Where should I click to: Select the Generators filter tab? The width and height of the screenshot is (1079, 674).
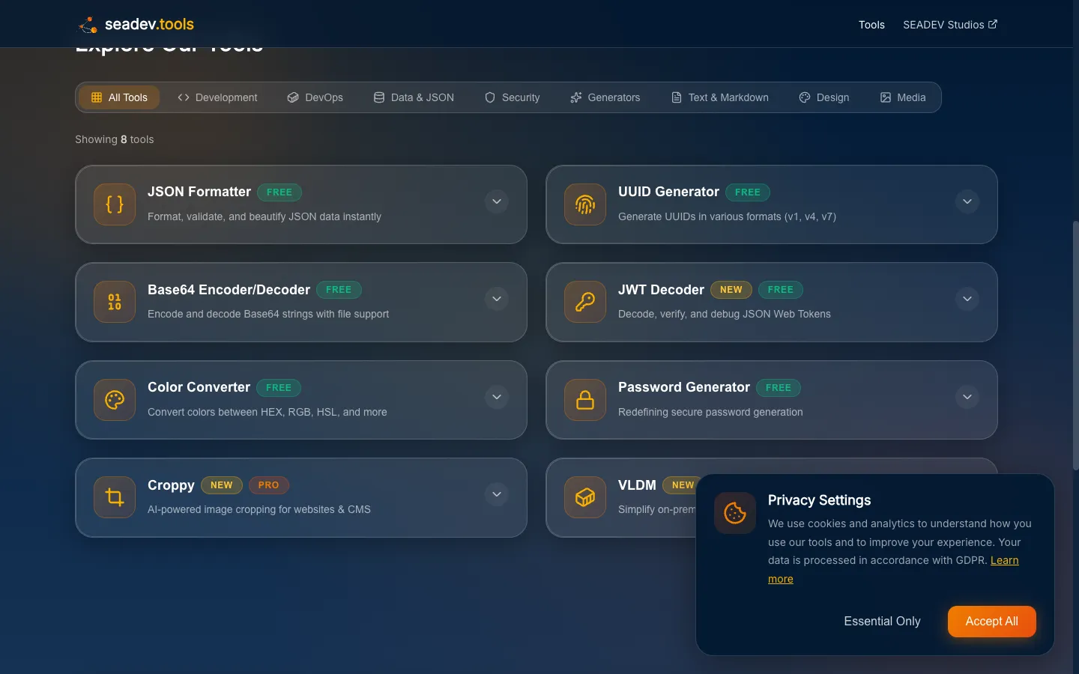(605, 97)
